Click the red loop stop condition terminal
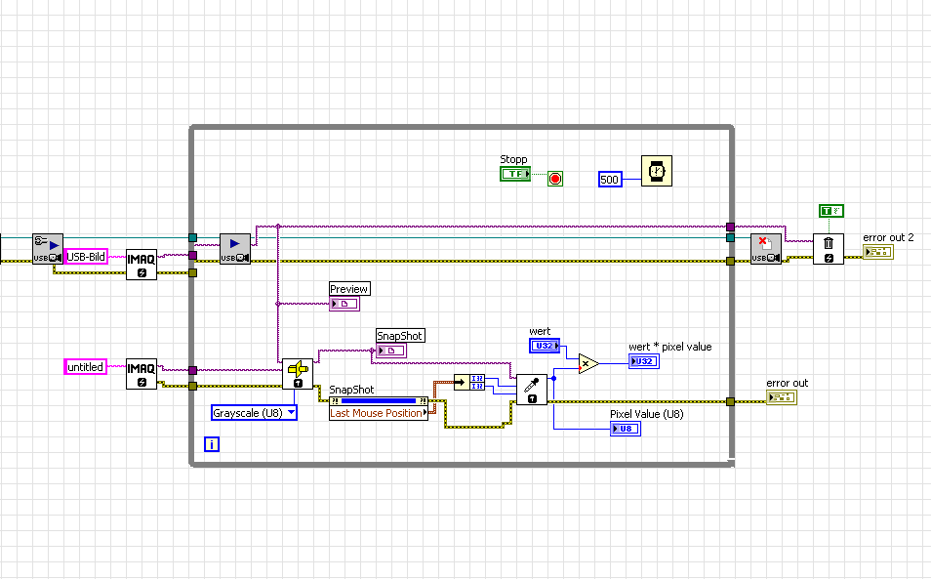 pos(555,179)
